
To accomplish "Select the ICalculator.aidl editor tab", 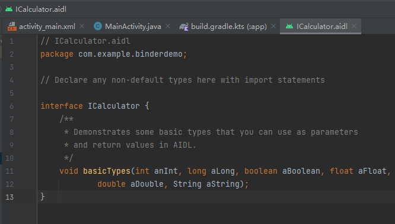I will pos(320,27).
